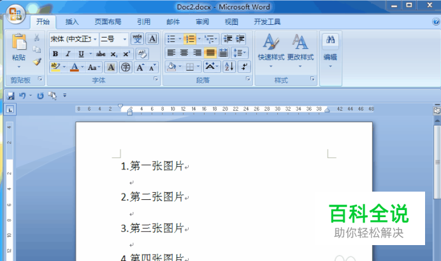Click the right indent marker on ruler
Image resolution: width=441 pixels, height=261 pixels.
pyautogui.click(x=327, y=110)
